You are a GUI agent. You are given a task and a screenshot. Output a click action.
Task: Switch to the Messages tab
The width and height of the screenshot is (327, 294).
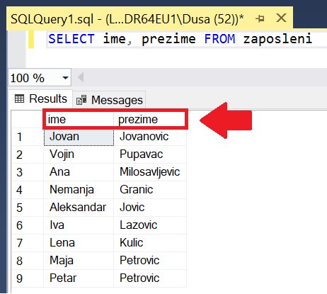[109, 100]
